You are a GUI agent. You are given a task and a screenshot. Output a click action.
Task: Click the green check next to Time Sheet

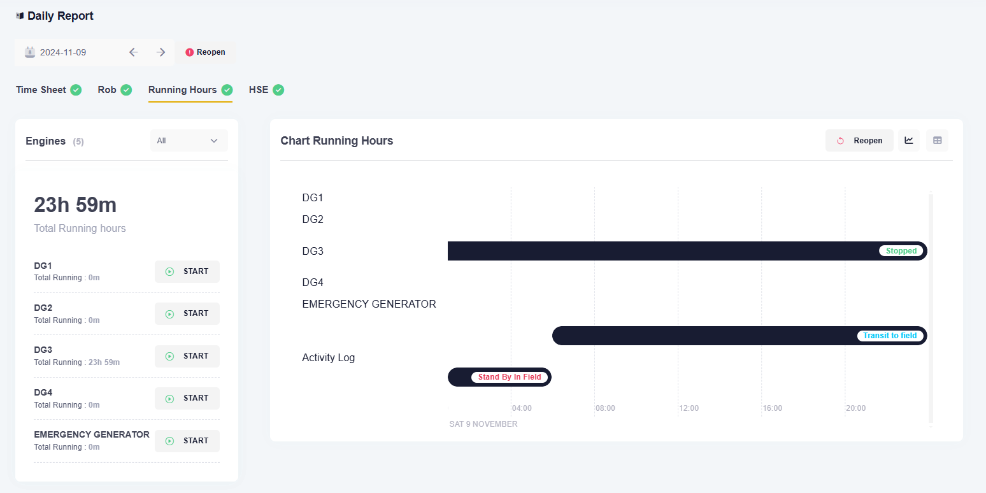click(76, 90)
